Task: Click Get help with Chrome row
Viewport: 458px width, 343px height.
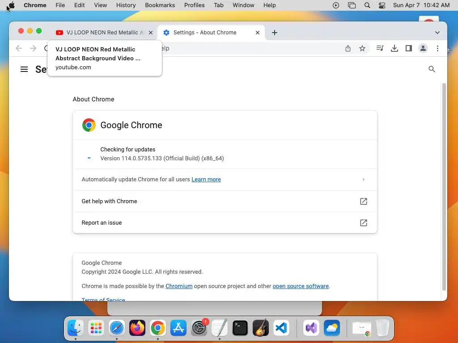Action: point(225,201)
